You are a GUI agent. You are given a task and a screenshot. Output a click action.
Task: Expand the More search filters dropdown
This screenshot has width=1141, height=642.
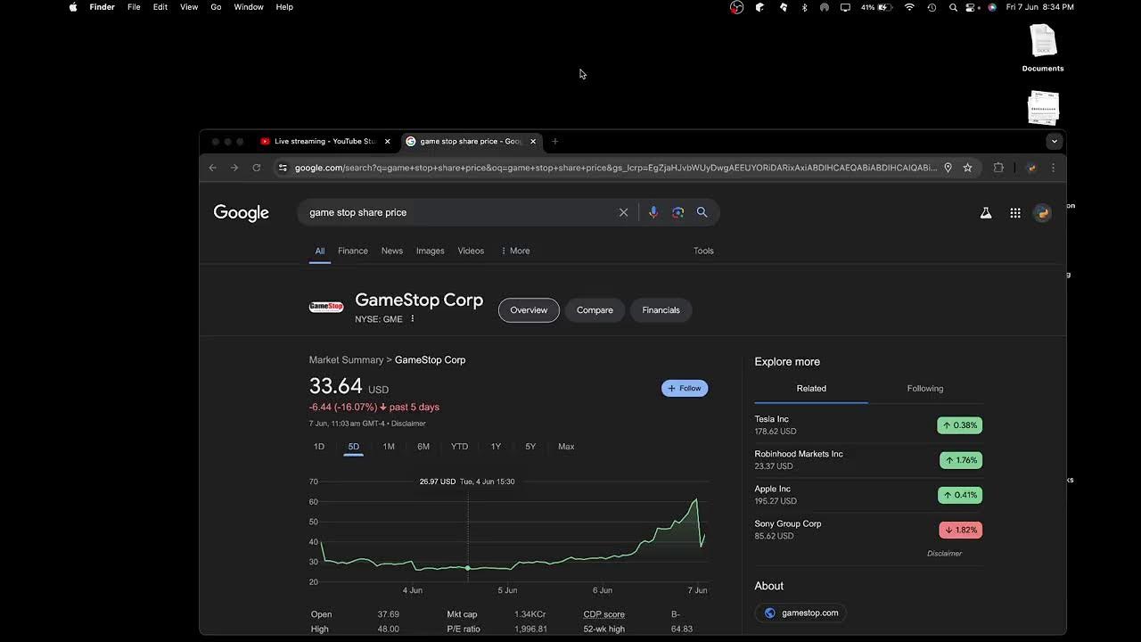pos(515,251)
